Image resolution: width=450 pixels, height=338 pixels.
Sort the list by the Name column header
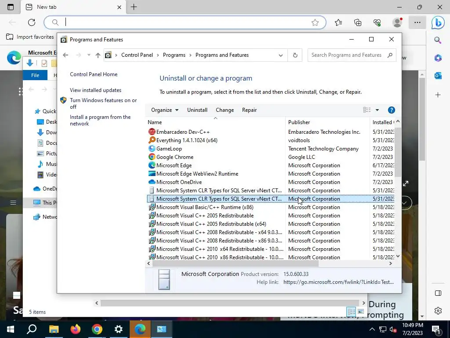tap(215, 122)
